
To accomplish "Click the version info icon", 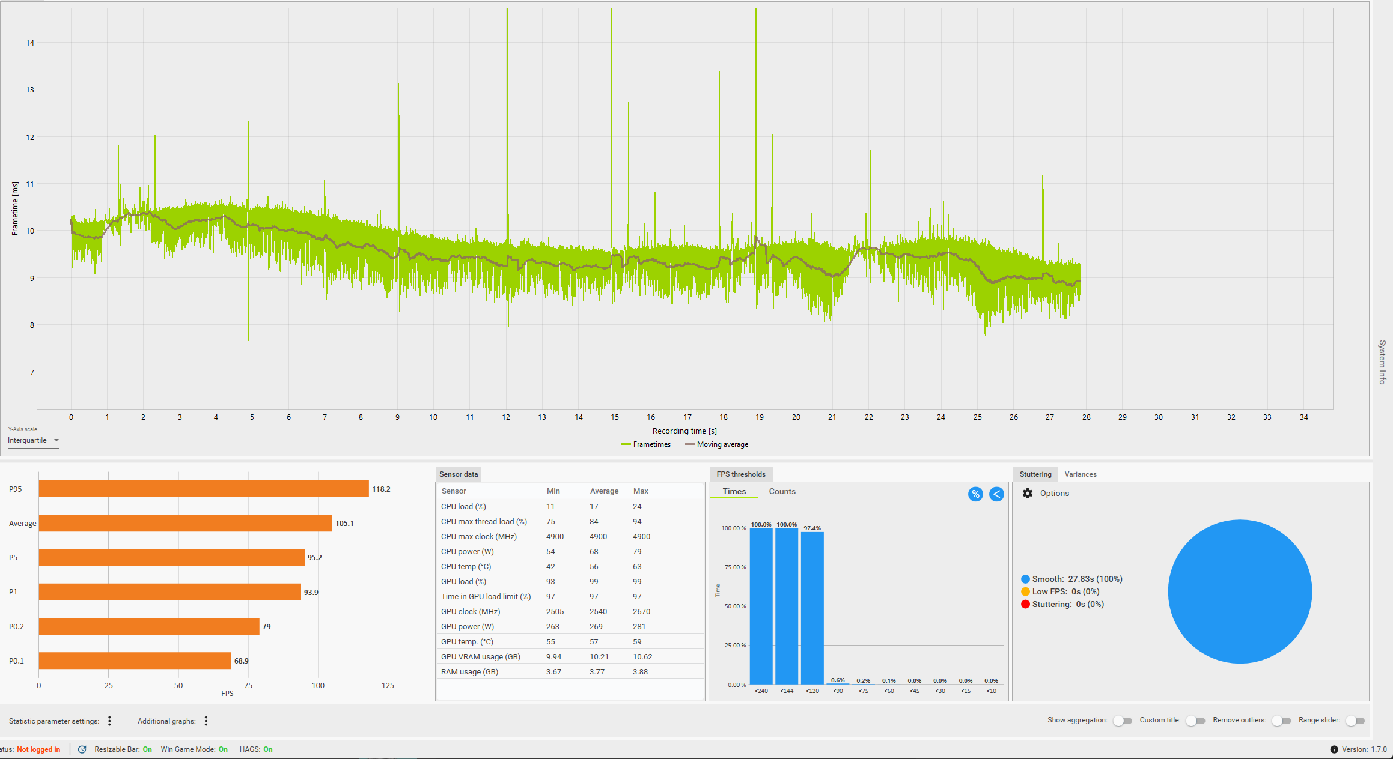I will coord(1334,749).
